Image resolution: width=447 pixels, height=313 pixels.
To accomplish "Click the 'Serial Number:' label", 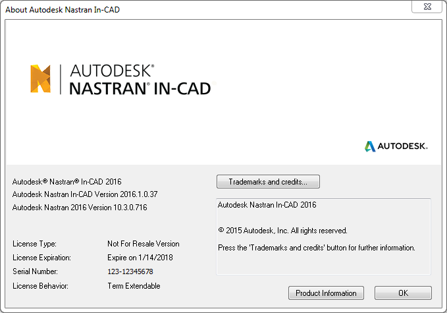I will tap(35, 271).
